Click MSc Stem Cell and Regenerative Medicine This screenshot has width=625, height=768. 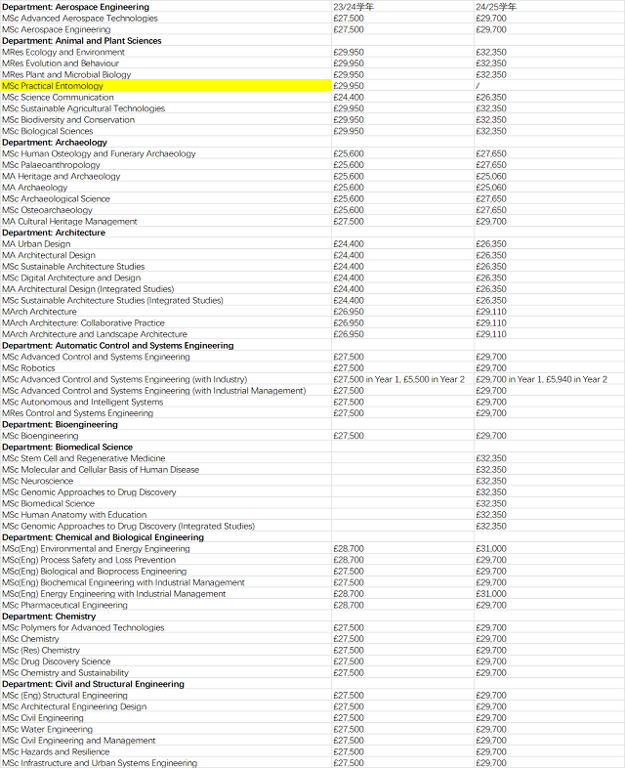click(x=166, y=458)
